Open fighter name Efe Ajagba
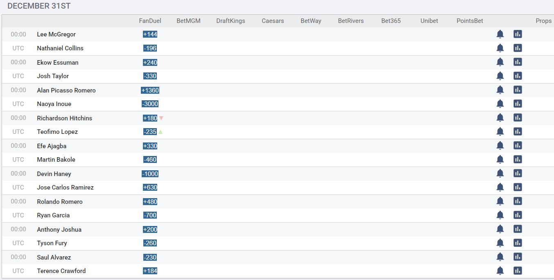 point(52,146)
